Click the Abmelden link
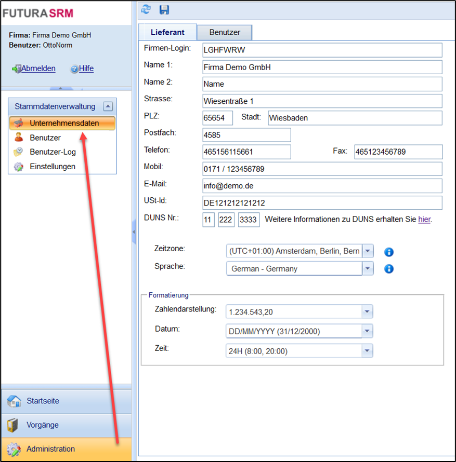The height and width of the screenshot is (462, 456). [38, 69]
